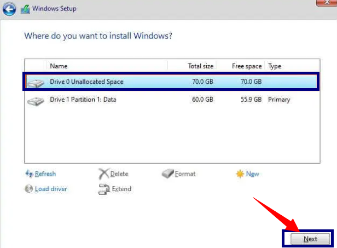Close the Windows Setup window
This screenshot has height=248, width=337.
coord(327,2)
